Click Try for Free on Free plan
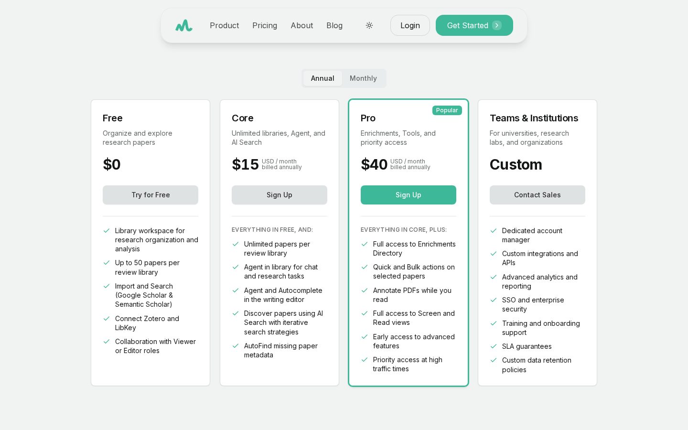 150,195
